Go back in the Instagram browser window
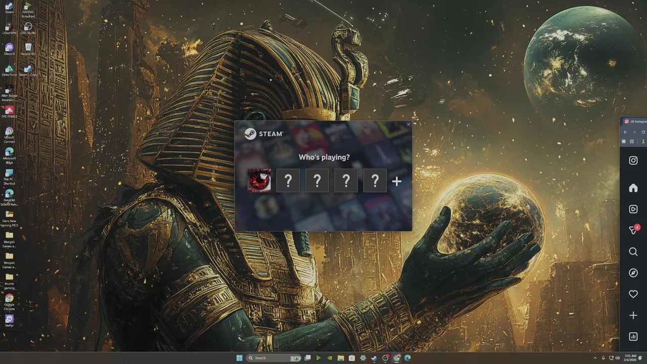Screen dimensions: 647x364 (x=625, y=132)
